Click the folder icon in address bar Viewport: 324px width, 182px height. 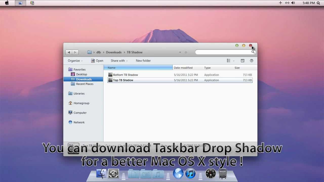(x=89, y=52)
